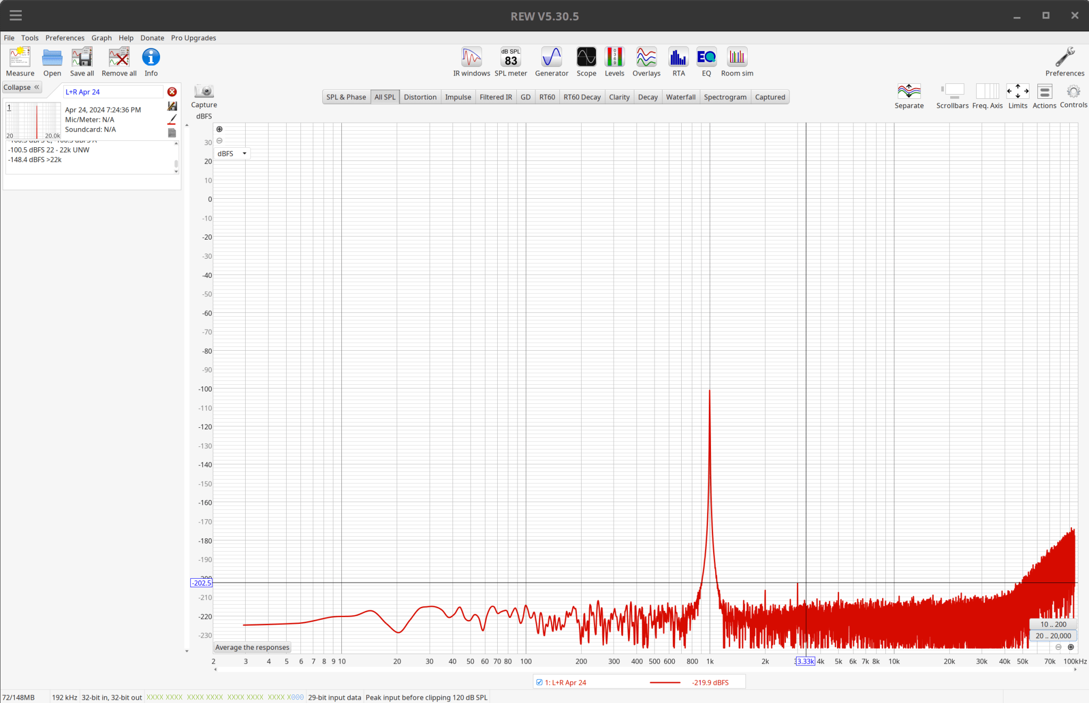Edit the L+R Apr 24 name field
This screenshot has width=1089, height=703.
point(113,92)
